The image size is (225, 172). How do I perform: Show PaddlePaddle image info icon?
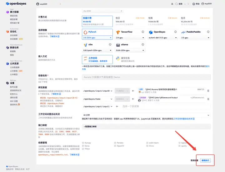[x=208, y=32]
